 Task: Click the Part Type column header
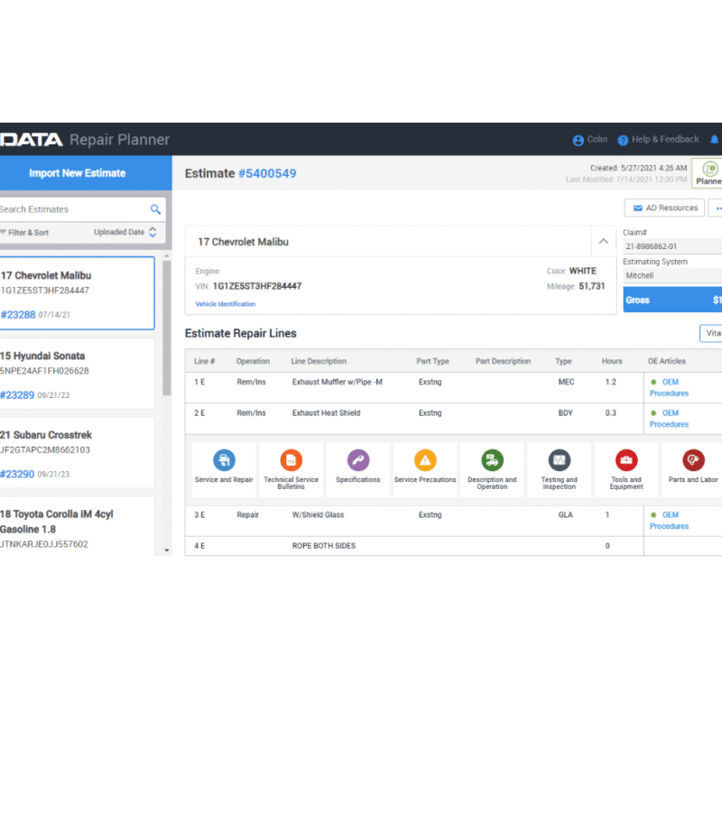pos(433,361)
